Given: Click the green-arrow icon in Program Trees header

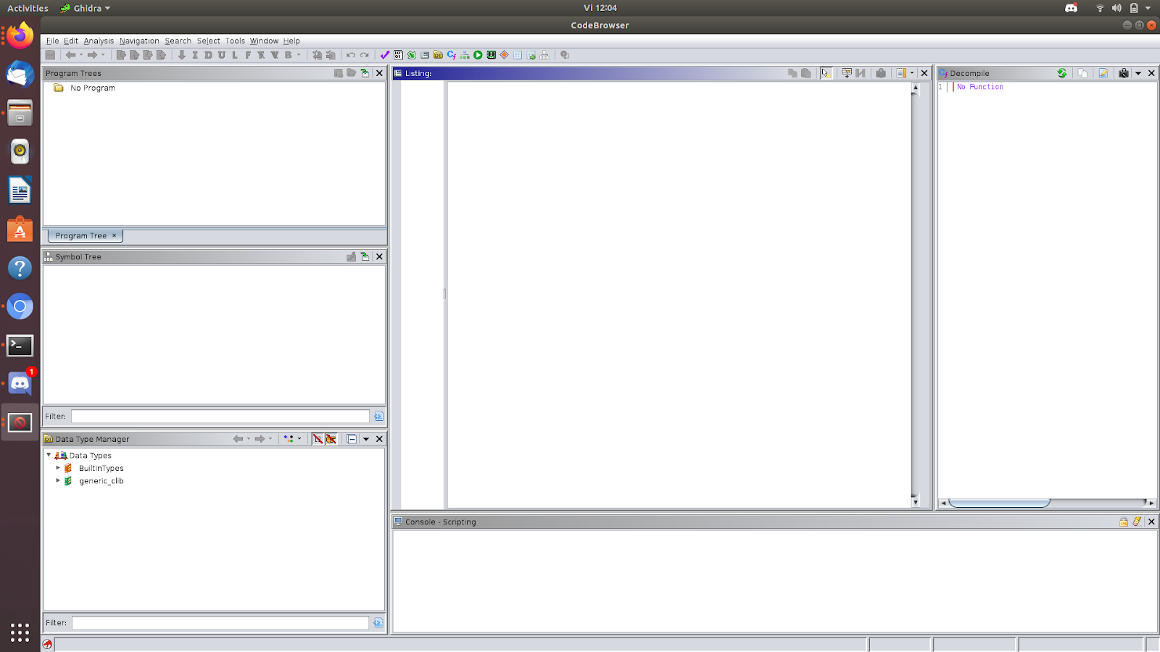Looking at the screenshot, I should tap(365, 73).
